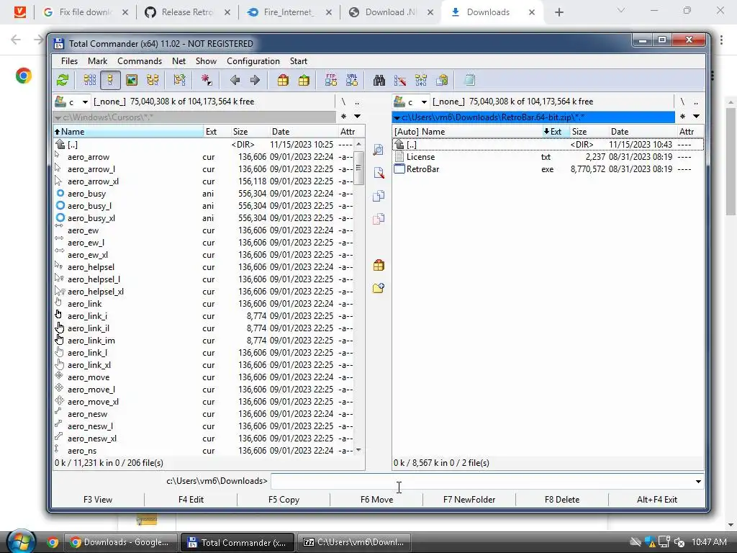The width and height of the screenshot is (737, 553).
Task: Click left panel vertical scrollbar thumb
Action: click(x=358, y=168)
